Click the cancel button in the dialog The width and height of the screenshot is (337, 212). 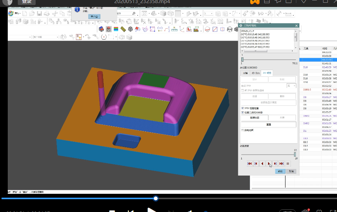(291, 171)
